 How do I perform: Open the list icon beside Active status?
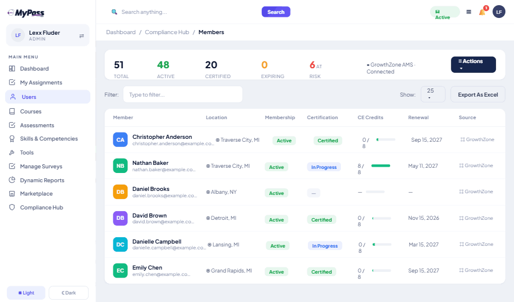coord(469,12)
